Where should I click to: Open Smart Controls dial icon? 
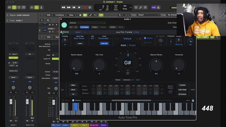pyautogui.click(x=32, y=7)
